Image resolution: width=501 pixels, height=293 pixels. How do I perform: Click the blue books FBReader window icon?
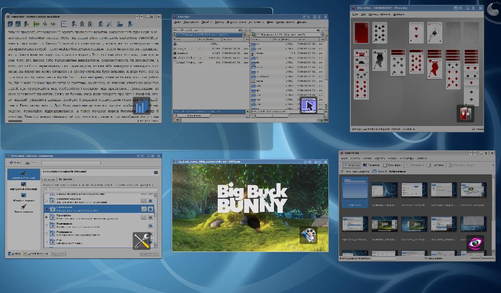click(x=141, y=105)
